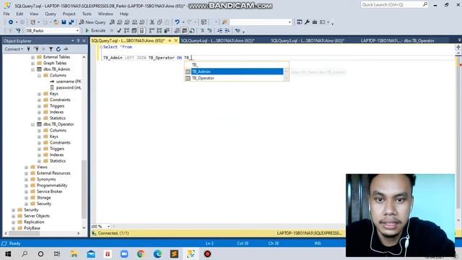Open the DB_Parkir database dropdown
Screen dimensions: 462x260
pos(77,30)
